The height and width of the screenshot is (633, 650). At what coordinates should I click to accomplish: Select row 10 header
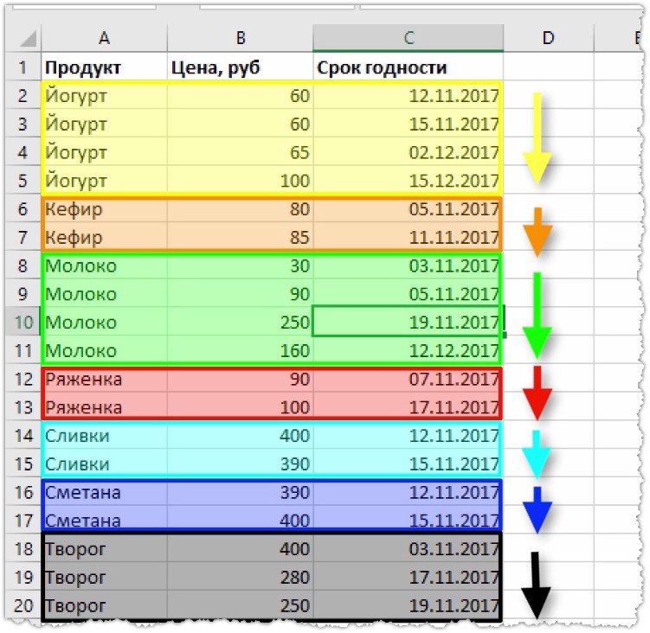point(23,322)
